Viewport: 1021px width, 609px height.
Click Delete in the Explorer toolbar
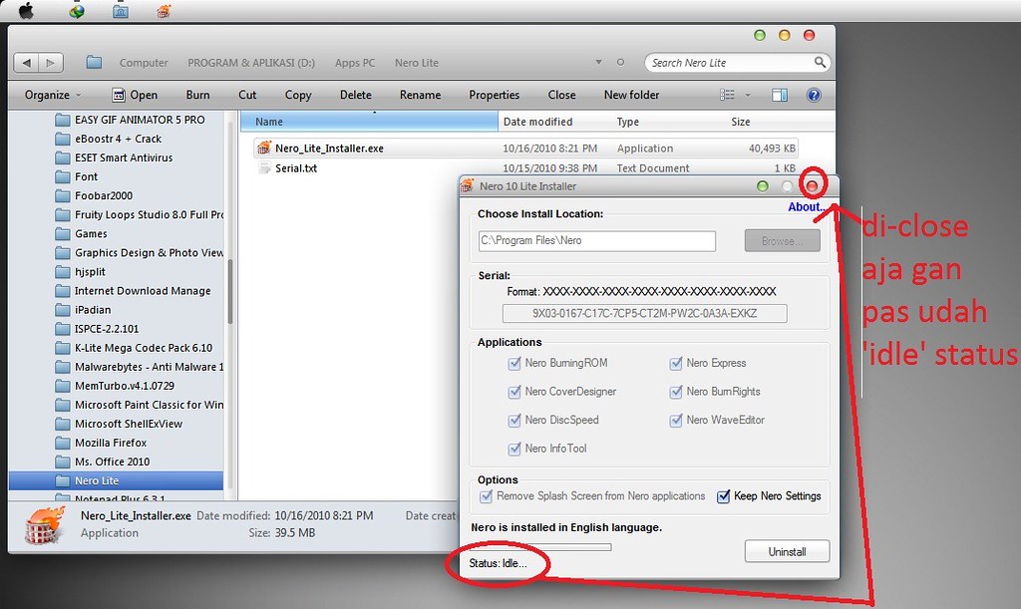tap(356, 95)
